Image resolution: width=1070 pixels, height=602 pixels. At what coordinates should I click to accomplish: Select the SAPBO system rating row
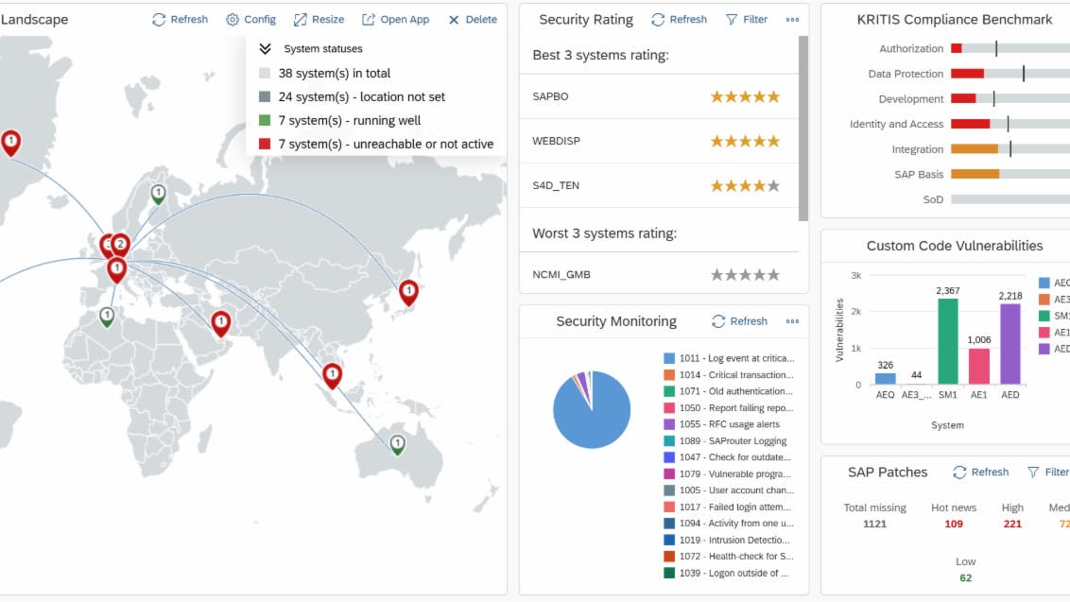pyautogui.click(x=659, y=96)
